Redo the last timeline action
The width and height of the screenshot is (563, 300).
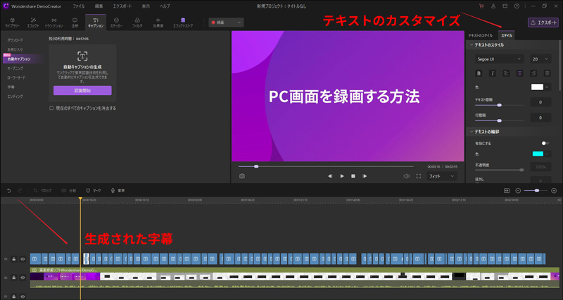(x=20, y=190)
